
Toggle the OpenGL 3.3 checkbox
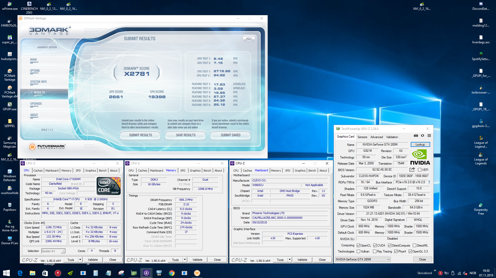point(410,251)
